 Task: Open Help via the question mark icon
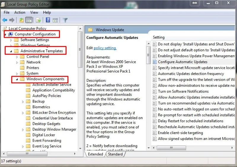[x=48, y=20]
